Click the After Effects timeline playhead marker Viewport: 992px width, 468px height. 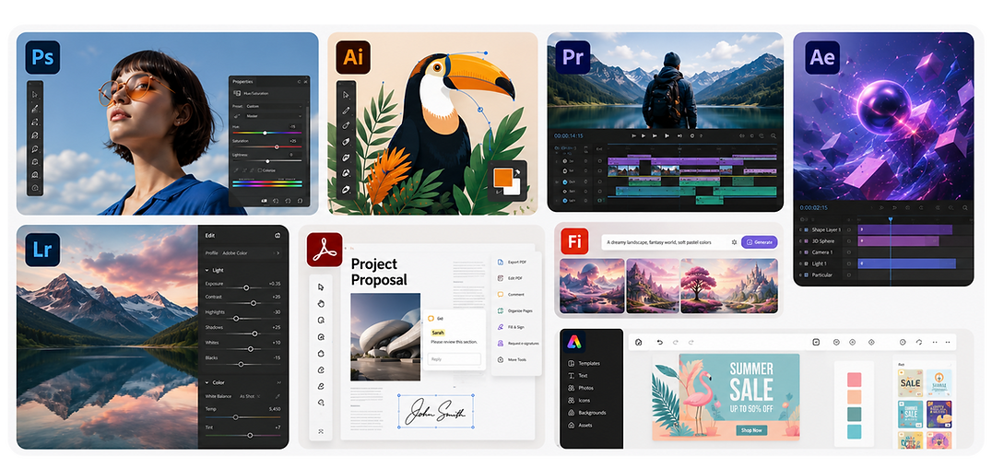(x=891, y=219)
